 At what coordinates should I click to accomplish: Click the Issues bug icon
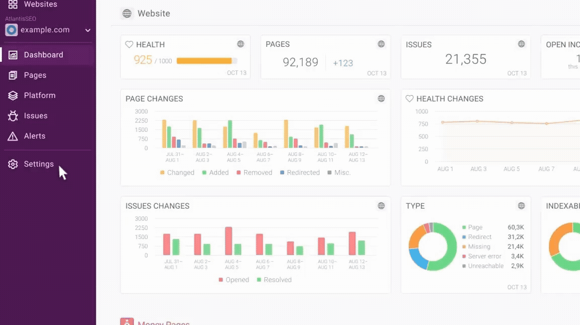[x=13, y=116]
